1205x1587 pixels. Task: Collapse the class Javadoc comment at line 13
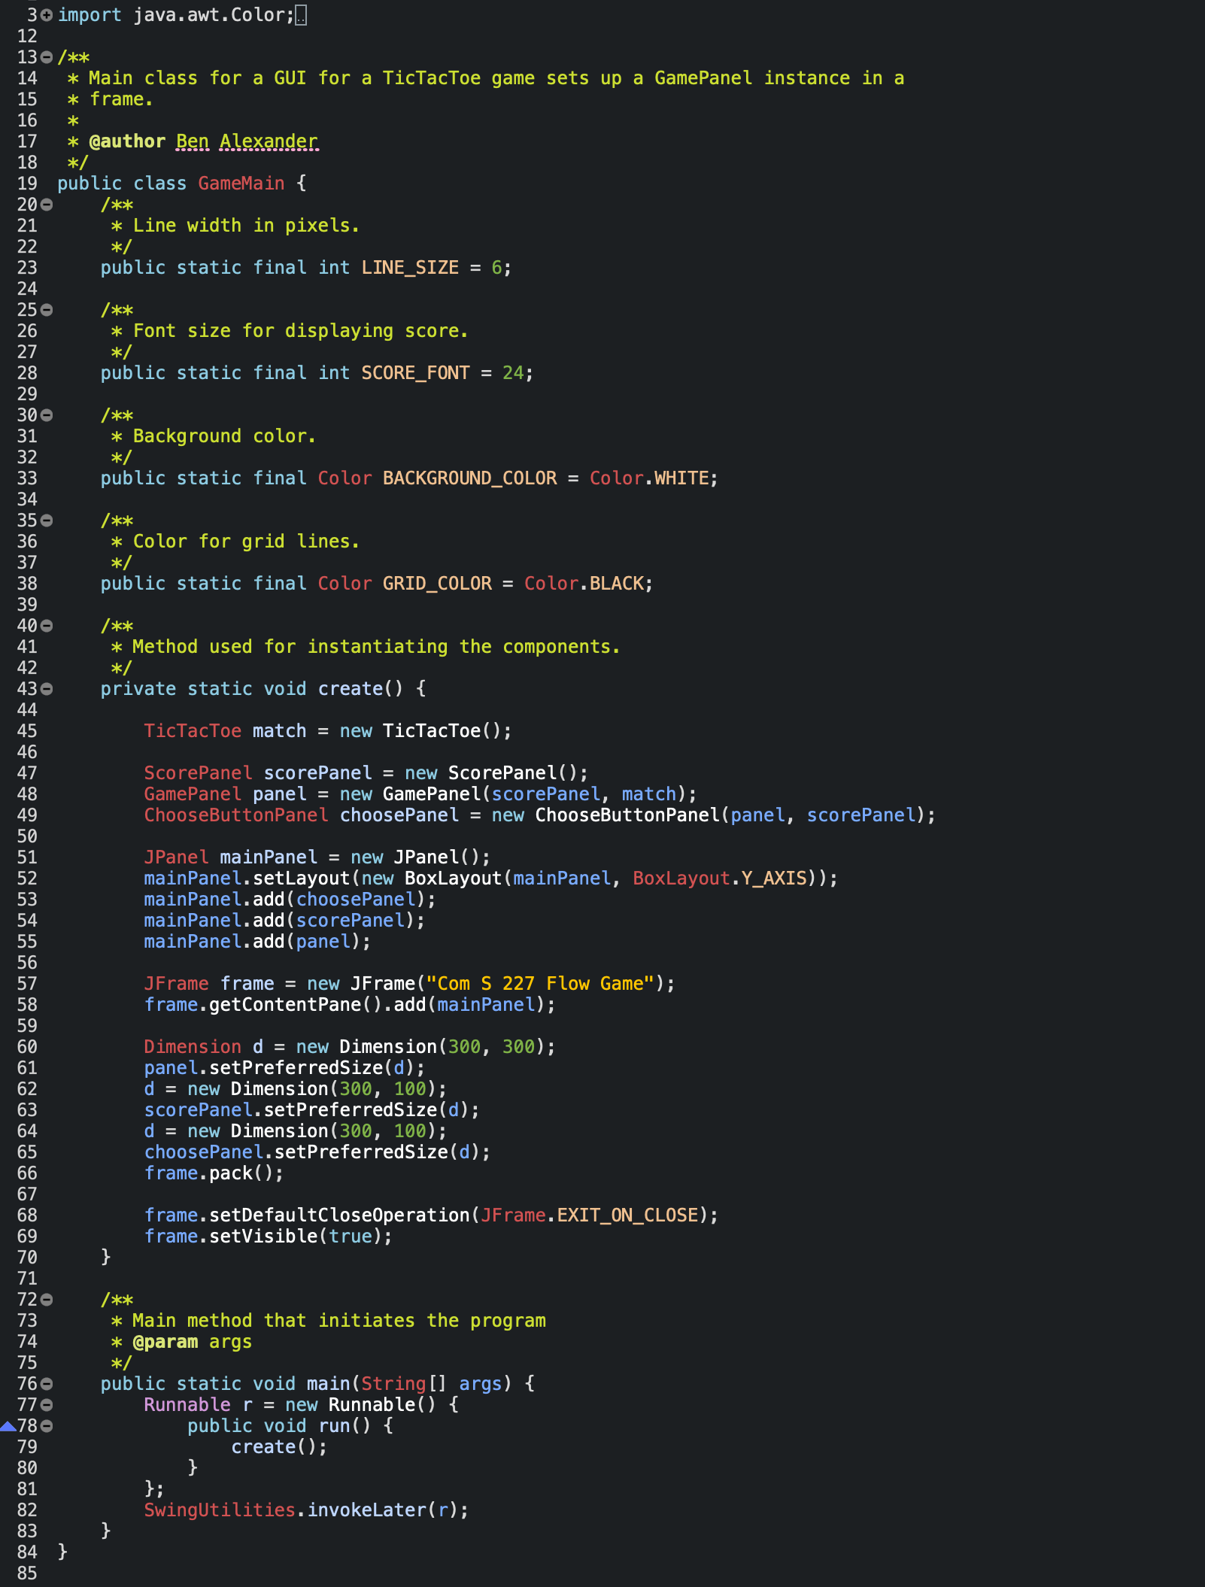(x=47, y=57)
